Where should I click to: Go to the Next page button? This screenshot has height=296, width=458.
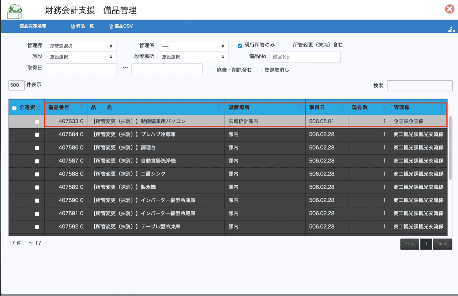pyautogui.click(x=442, y=244)
